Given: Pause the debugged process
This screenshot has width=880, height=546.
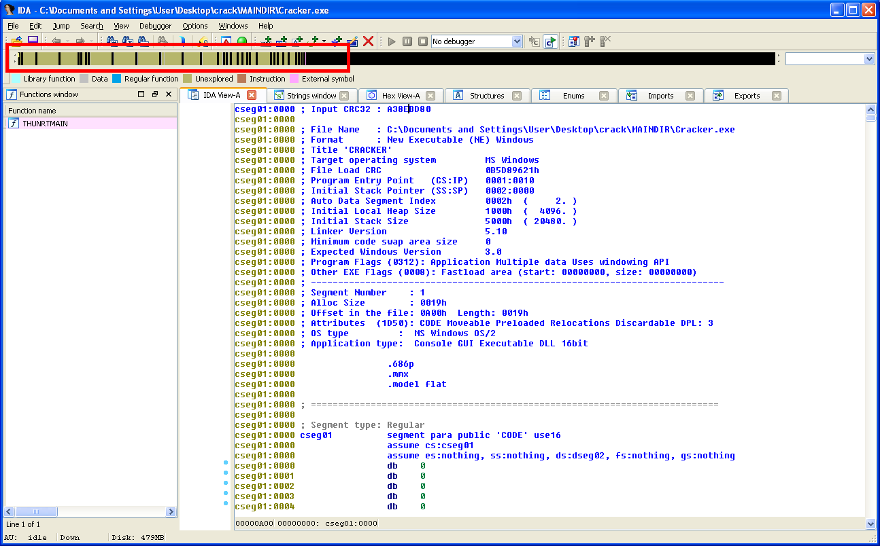Looking at the screenshot, I should coord(407,41).
